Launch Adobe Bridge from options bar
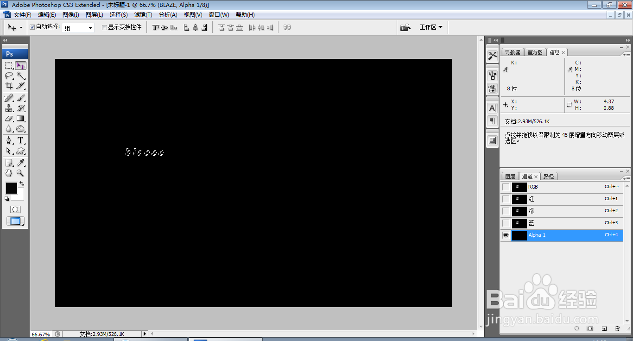 (405, 27)
